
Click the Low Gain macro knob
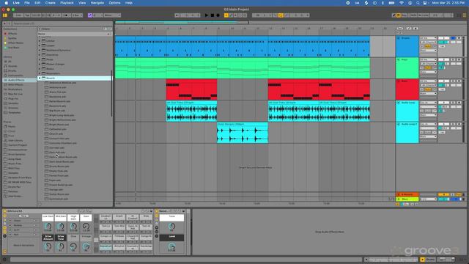48,227
